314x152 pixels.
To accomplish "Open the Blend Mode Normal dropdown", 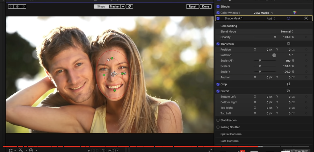I will [287, 32].
